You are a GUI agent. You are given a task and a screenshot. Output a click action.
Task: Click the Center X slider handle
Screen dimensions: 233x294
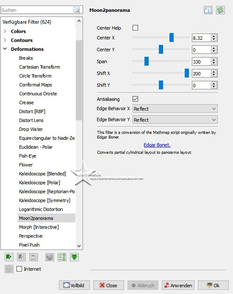click(x=172, y=38)
